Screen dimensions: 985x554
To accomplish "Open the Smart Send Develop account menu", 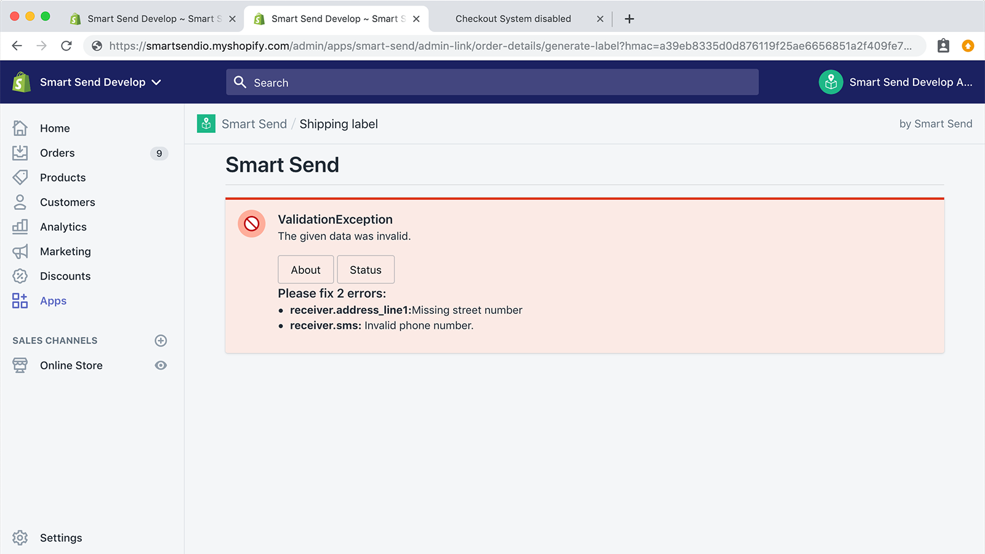I will click(896, 82).
